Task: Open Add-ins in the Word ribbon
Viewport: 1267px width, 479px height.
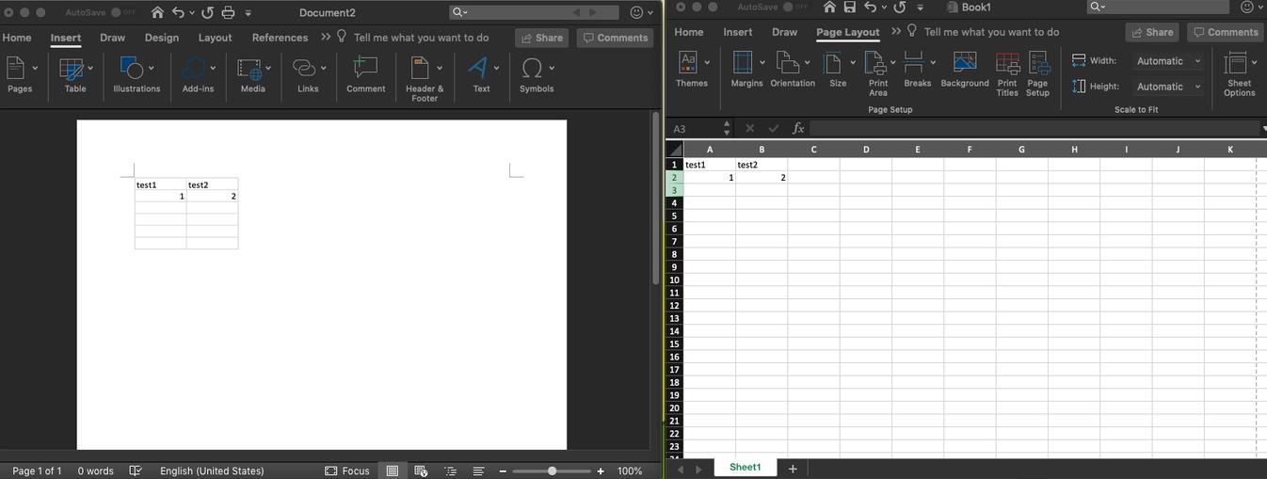Action: click(x=198, y=75)
